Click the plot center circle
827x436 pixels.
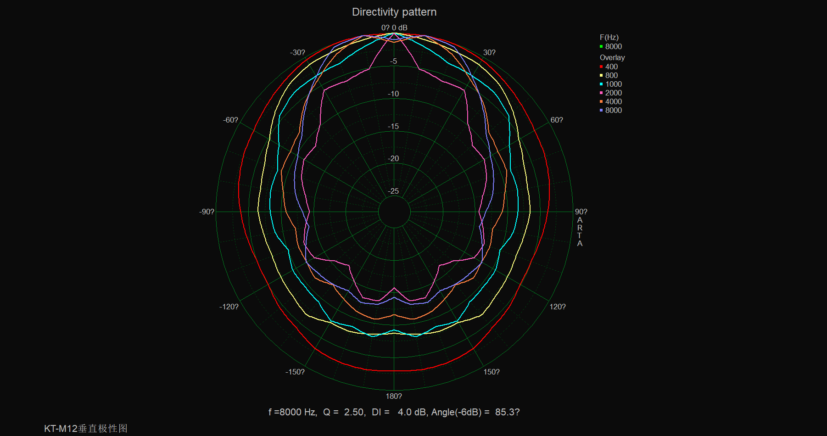(394, 212)
